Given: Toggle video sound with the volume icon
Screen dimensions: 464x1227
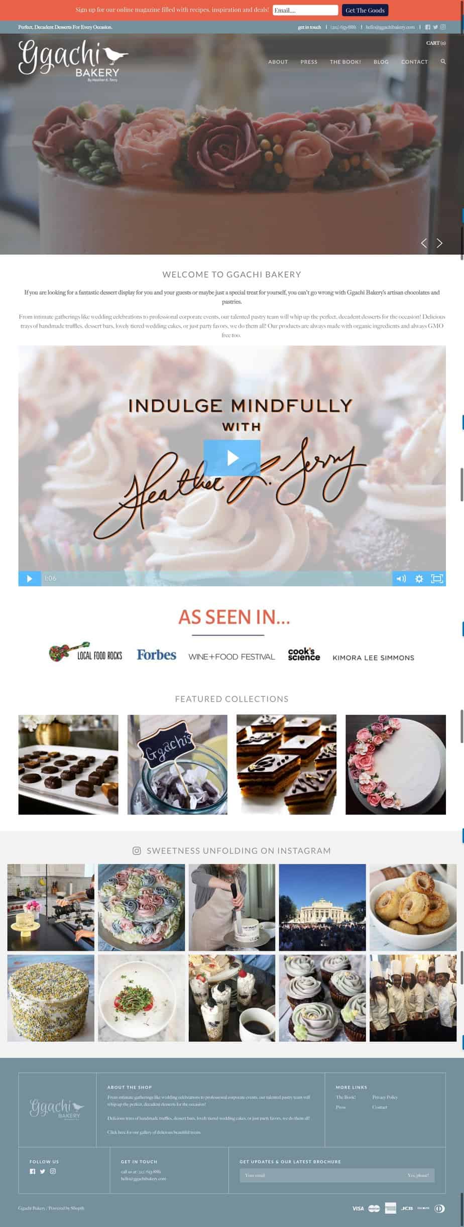Looking at the screenshot, I should tap(401, 578).
